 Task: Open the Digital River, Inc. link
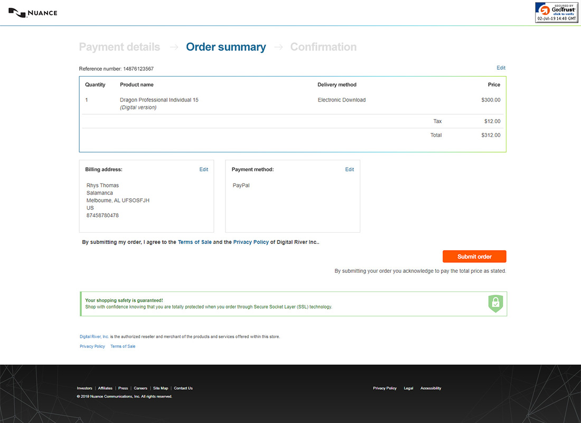[94, 336]
